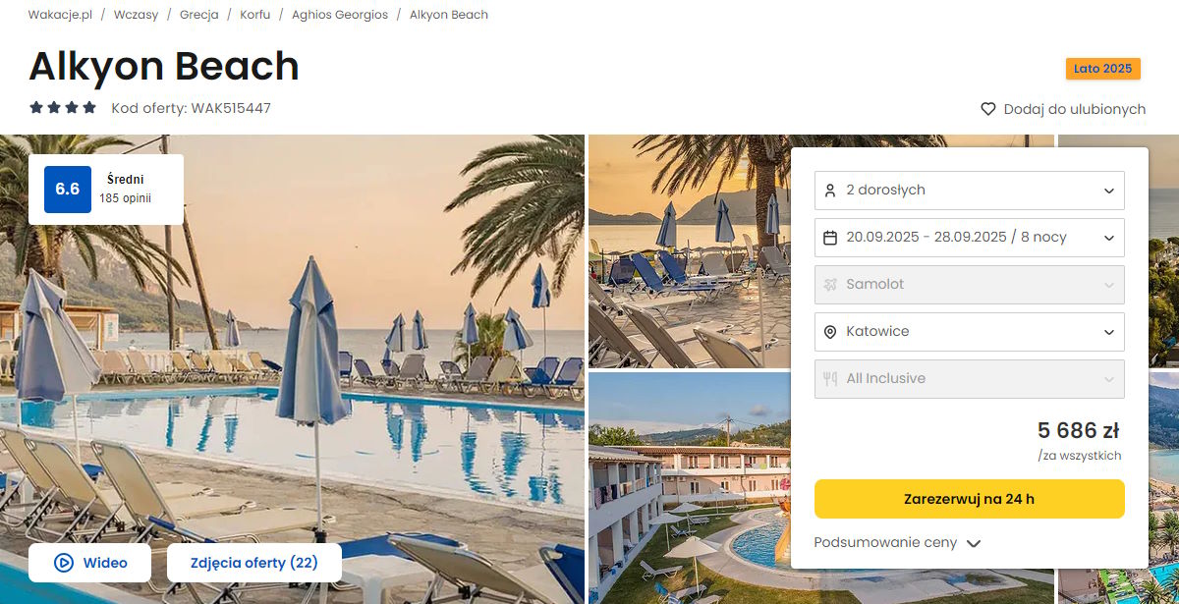The image size is (1179, 604).
Task: Open the date range 20.09.2025 dropdown
Action: pos(970,238)
